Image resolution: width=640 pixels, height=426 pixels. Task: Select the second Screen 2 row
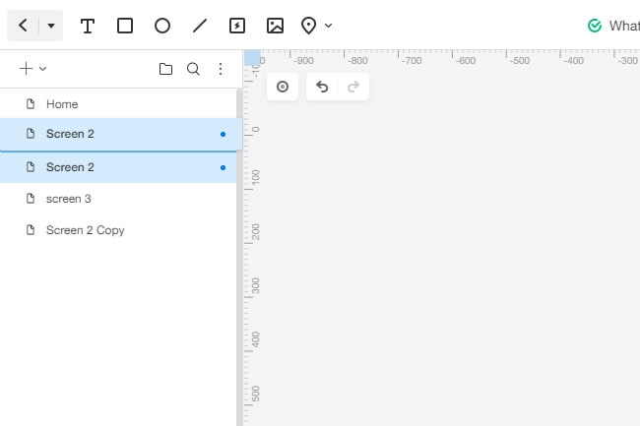(x=118, y=167)
